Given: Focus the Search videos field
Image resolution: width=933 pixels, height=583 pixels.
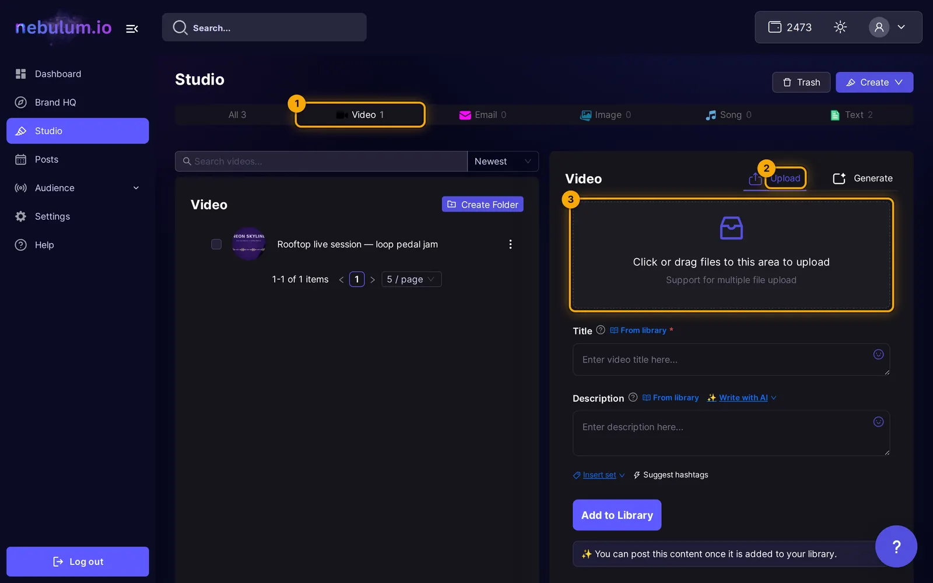Looking at the screenshot, I should (x=321, y=161).
